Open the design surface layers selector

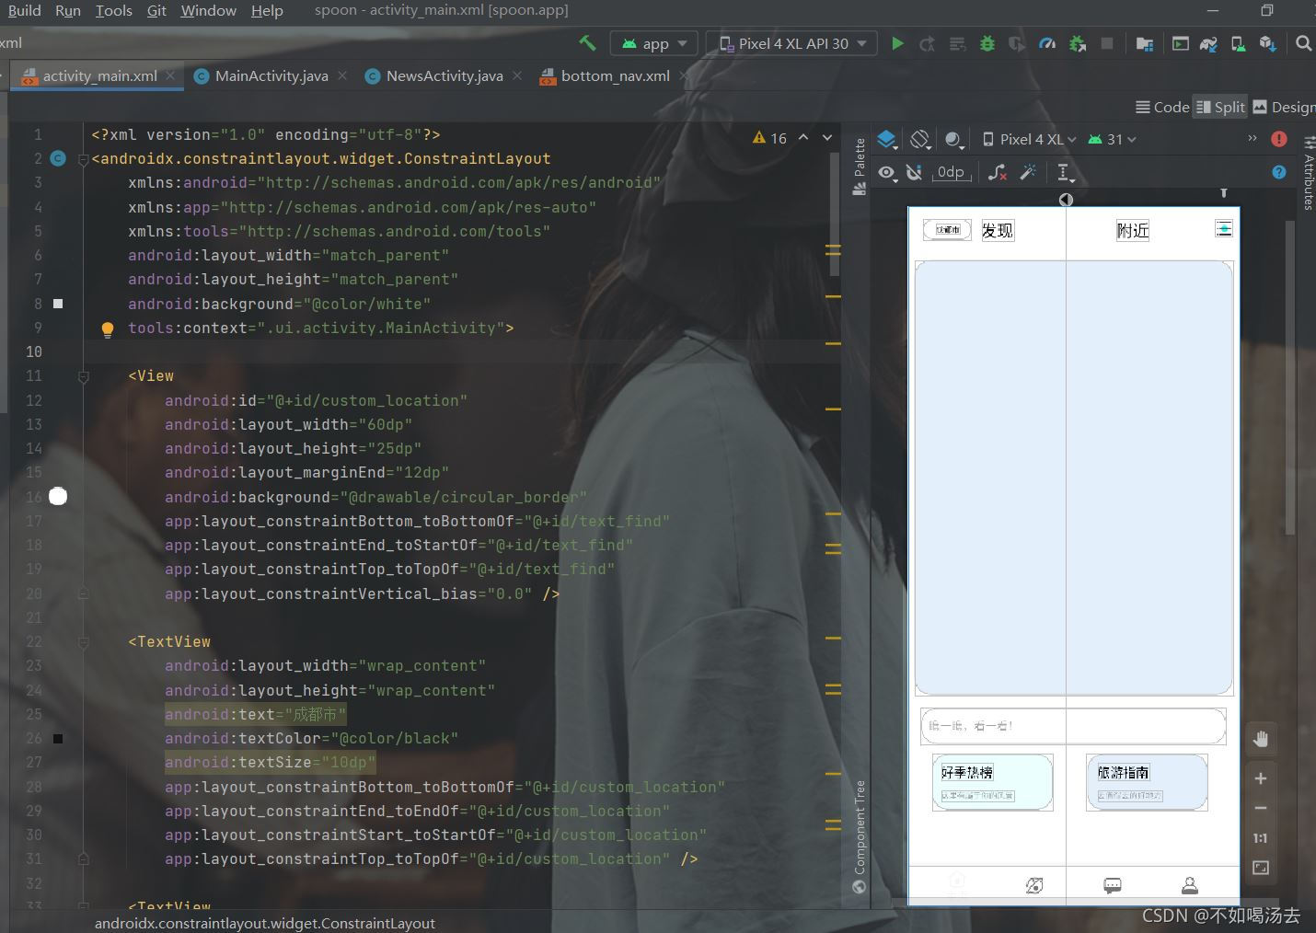click(887, 140)
